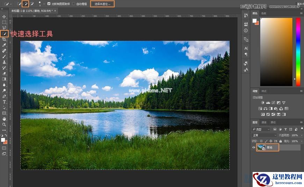Switch to the Channels (通道) tab
This screenshot has width=304, height=187.
[264, 122]
